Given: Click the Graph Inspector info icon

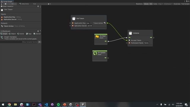Looking at the screenshot, I should point(1,6).
